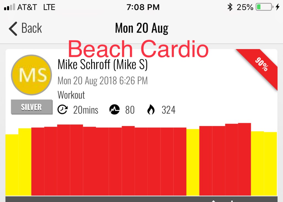Tap the red "Beach Cardio" title text

tap(138, 49)
